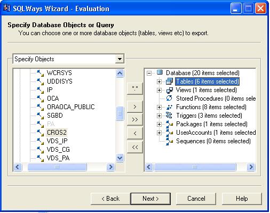Click the Next > button
Image resolution: width=270 pixels, height=213 pixels.
(150, 199)
